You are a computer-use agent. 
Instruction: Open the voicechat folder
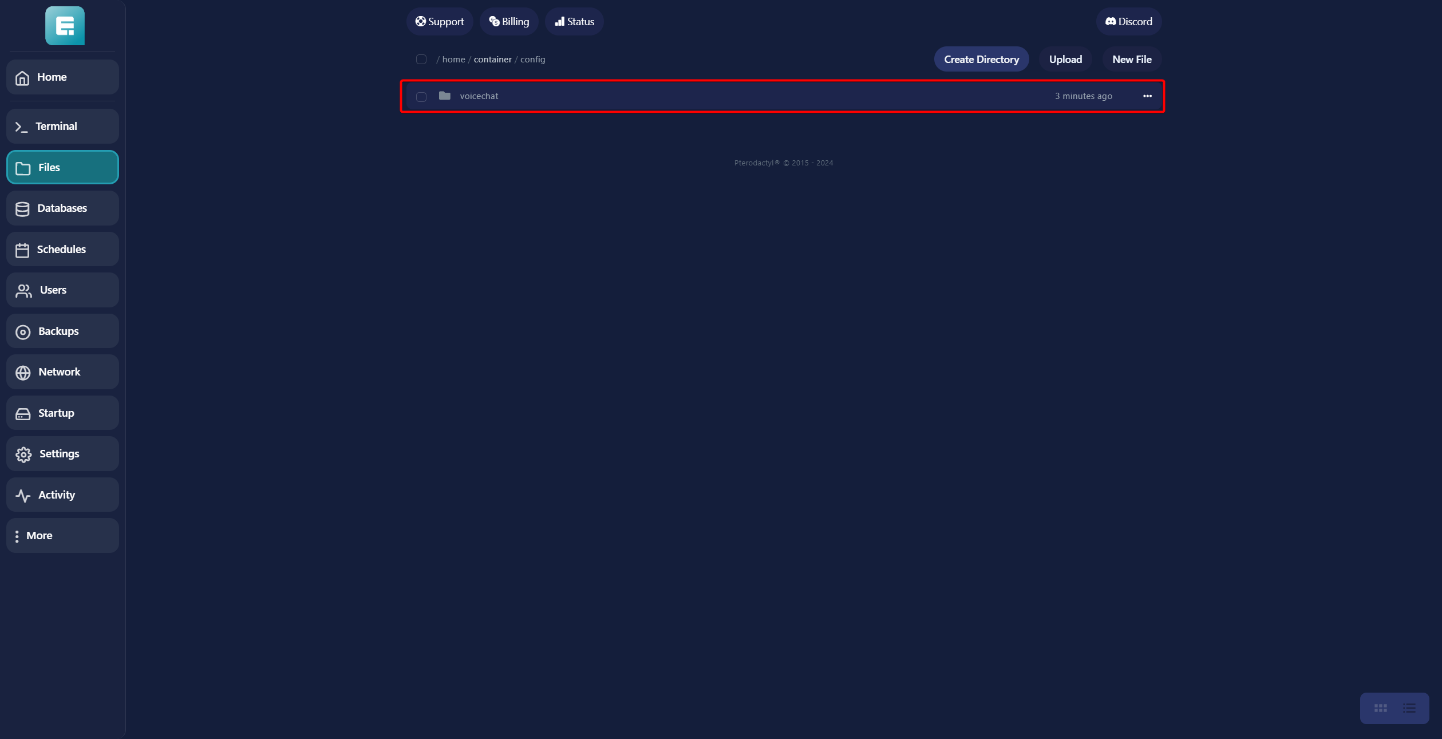point(479,96)
